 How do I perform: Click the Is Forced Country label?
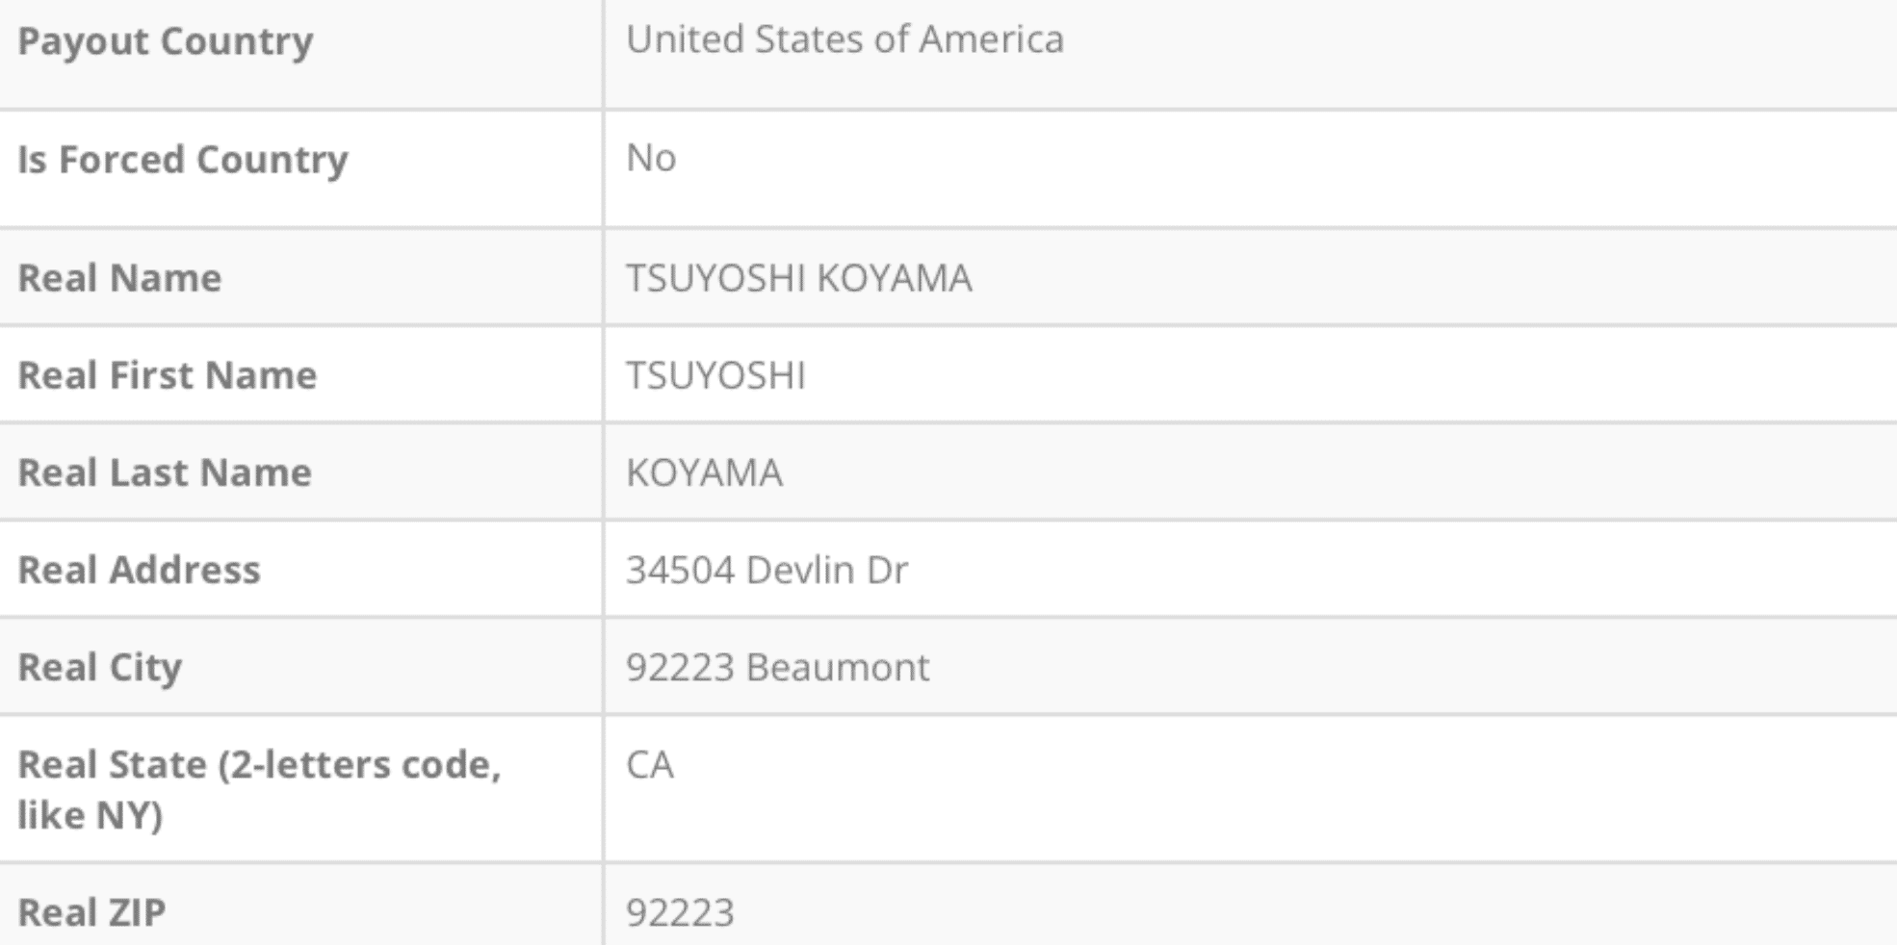(x=182, y=160)
